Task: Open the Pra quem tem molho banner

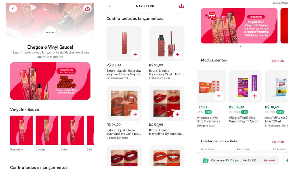Action: [50, 81]
